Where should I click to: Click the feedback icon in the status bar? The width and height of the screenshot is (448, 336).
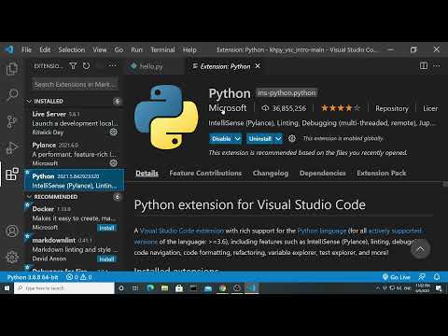(422, 277)
